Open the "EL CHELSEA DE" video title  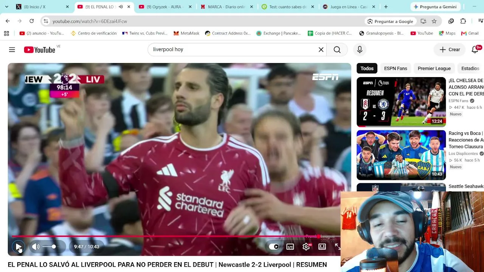466,87
